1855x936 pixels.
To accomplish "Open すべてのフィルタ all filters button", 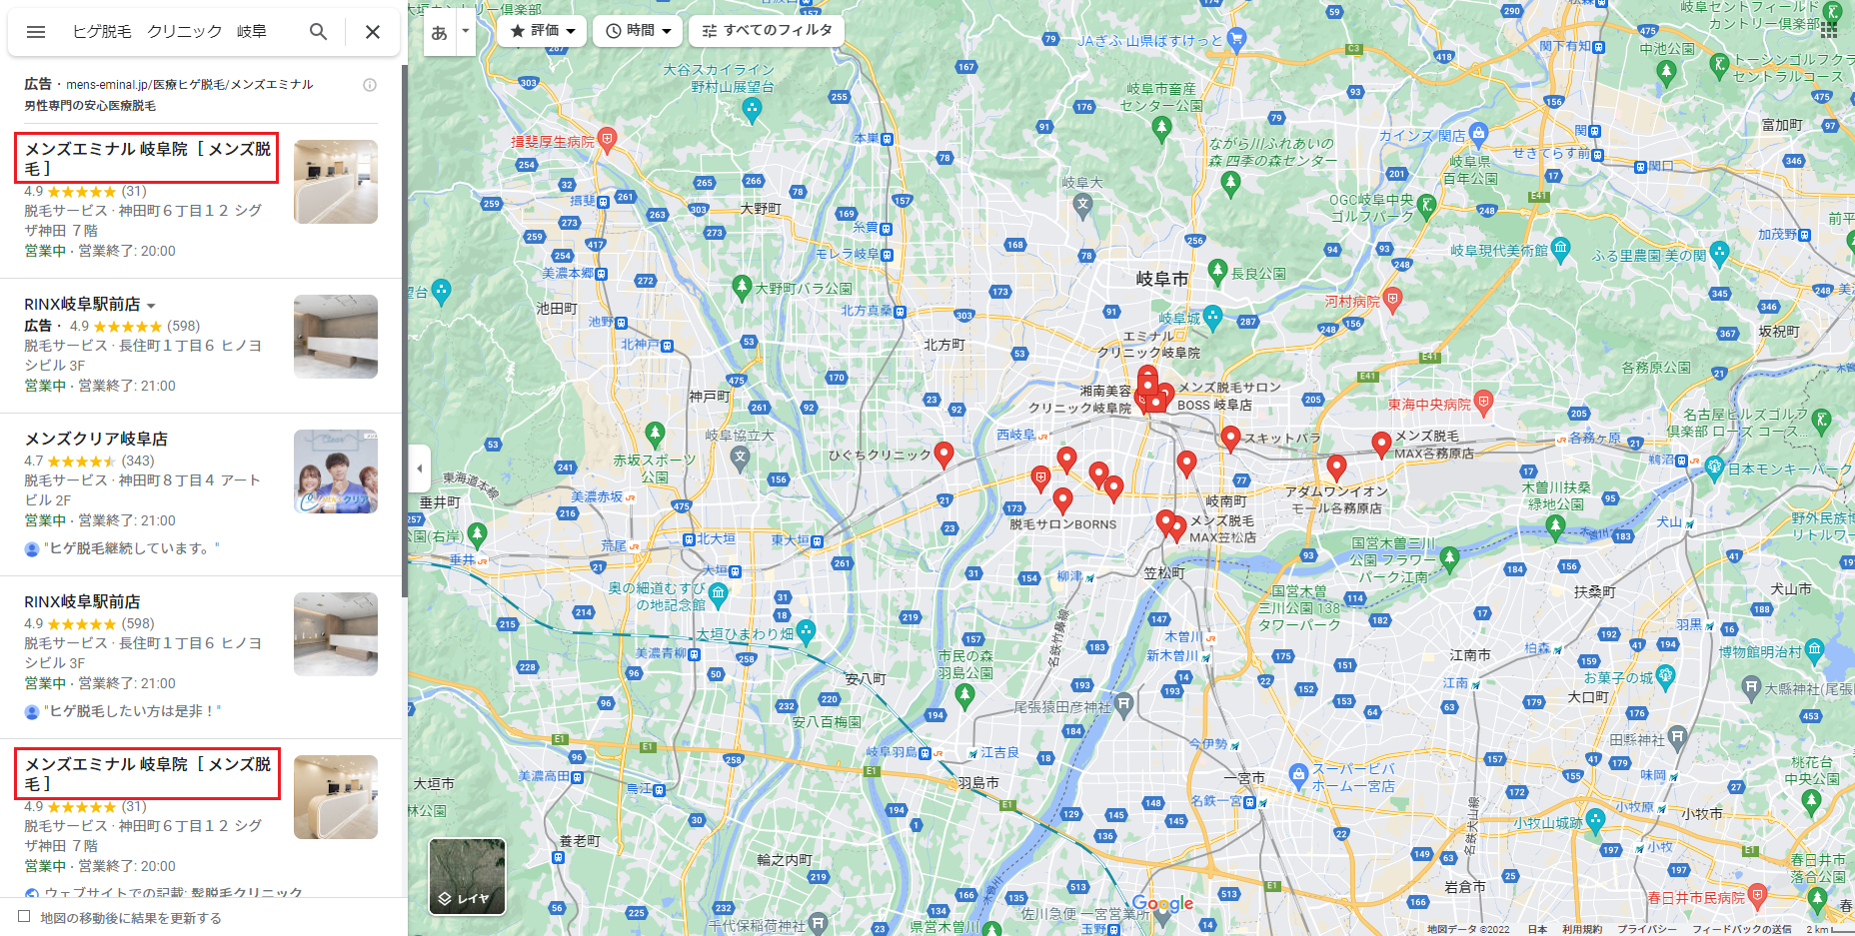I will point(767,31).
